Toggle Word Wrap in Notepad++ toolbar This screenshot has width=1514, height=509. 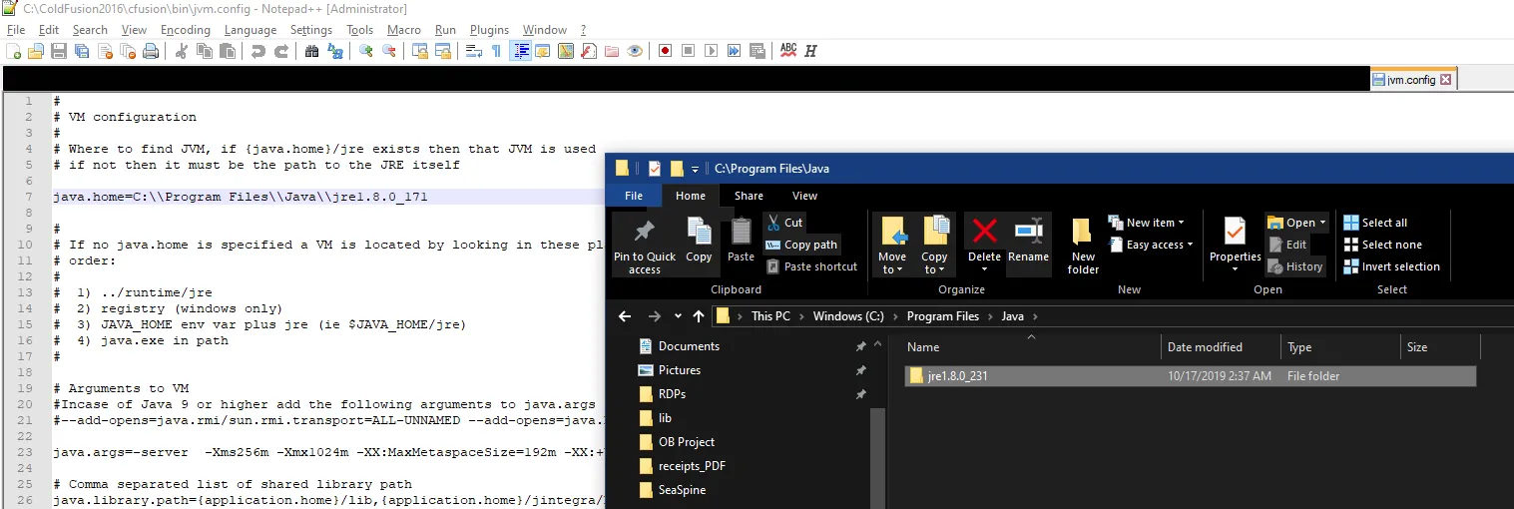pos(473,51)
